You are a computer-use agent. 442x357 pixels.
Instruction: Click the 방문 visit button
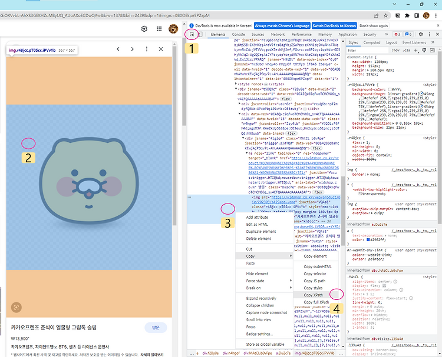156,328
